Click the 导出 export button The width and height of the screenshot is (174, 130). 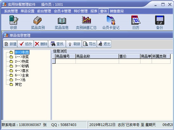[x=89, y=44]
